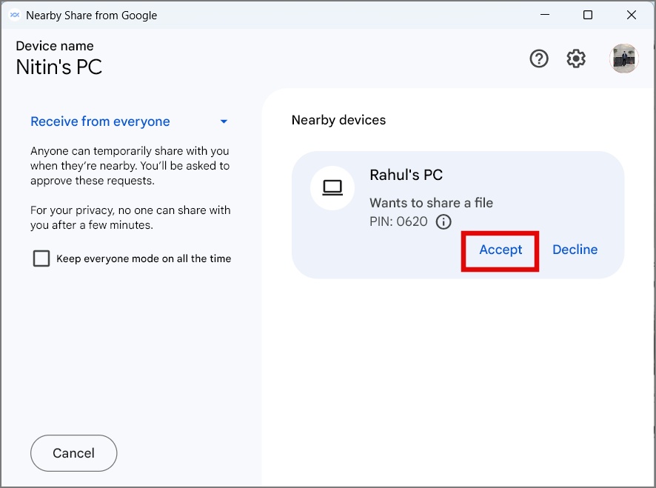Accept the file from Rahul's PC
The height and width of the screenshot is (488, 656).
click(501, 250)
